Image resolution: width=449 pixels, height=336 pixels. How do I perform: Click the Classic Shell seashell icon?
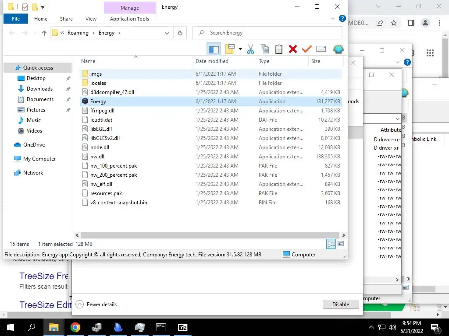click(338, 49)
